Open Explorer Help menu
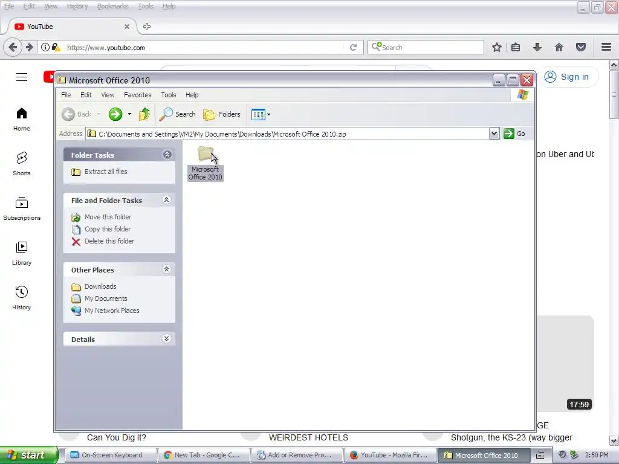Screen dimensions: 619x464 tap(192, 95)
